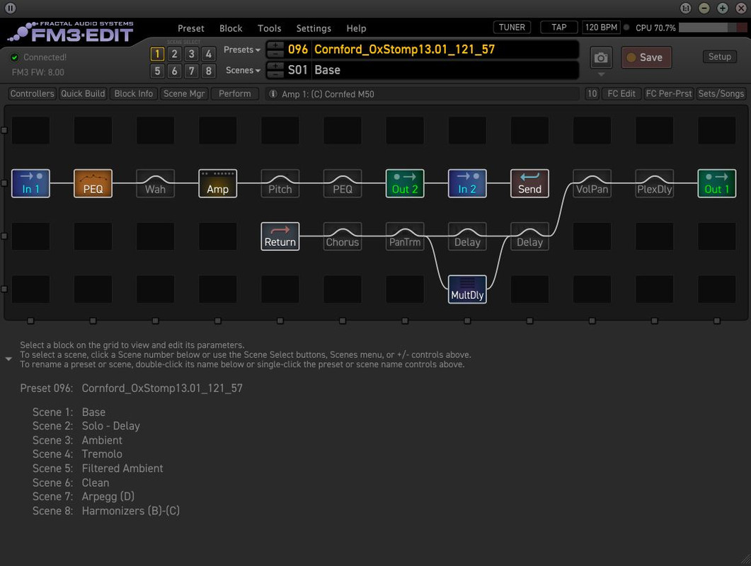Open the Scene Mgr
Viewport: 751px width, 566px height.
[x=184, y=94]
